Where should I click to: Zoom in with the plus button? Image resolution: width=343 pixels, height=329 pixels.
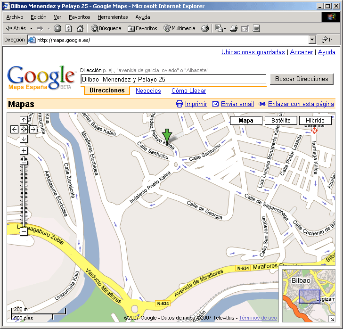(24, 151)
